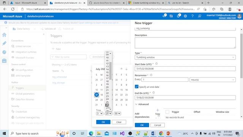Open the hour time dropdown showing 3
Image resolution: width=243 pixels, height=137 pixels.
pyautogui.click(x=99, y=113)
